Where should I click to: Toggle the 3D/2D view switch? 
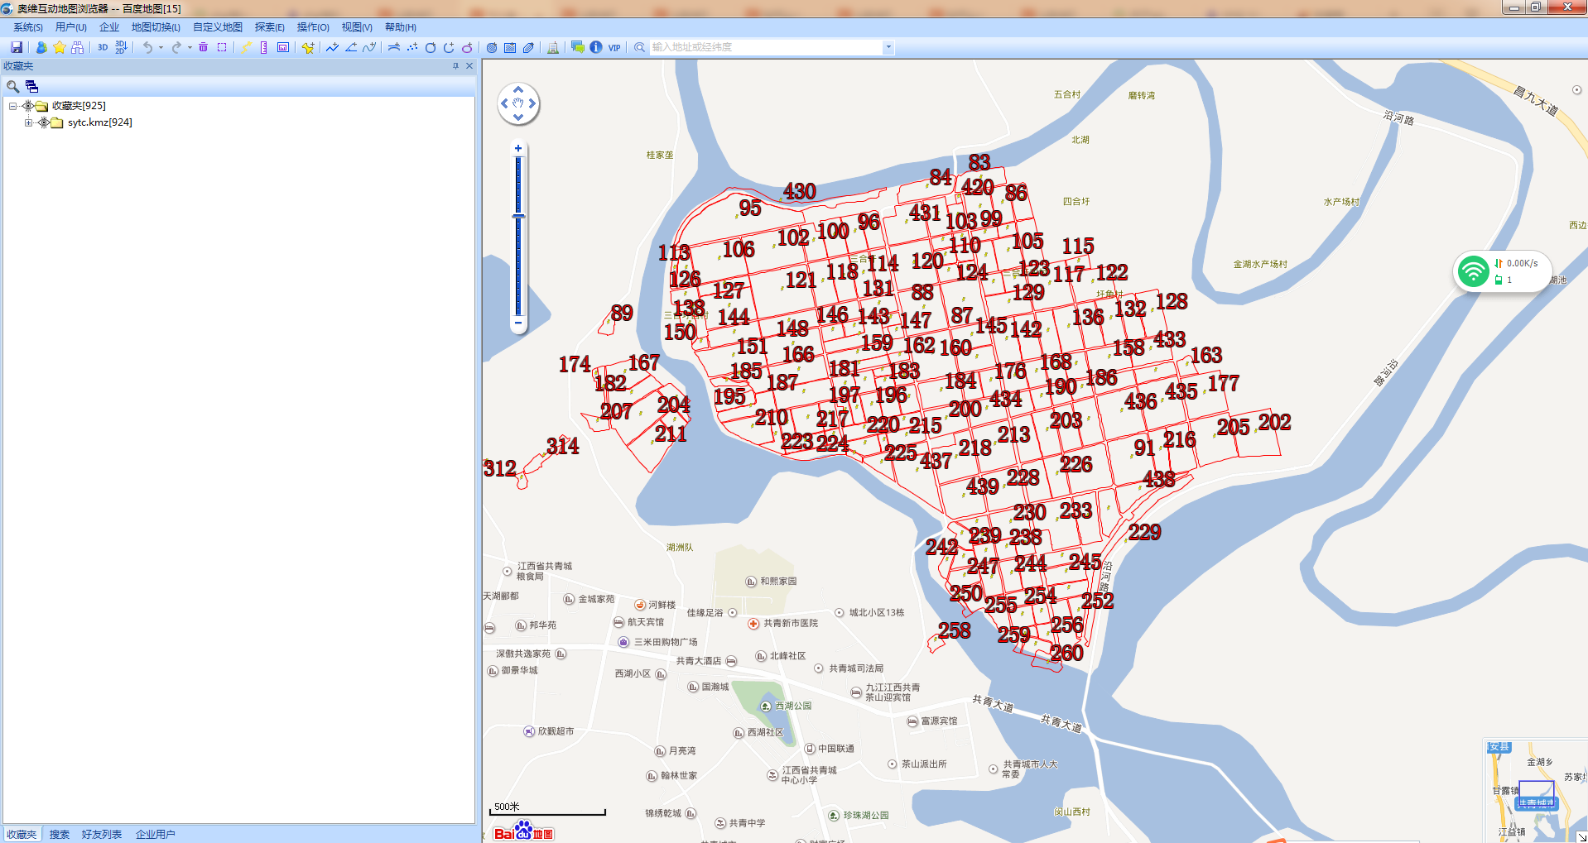[x=120, y=47]
